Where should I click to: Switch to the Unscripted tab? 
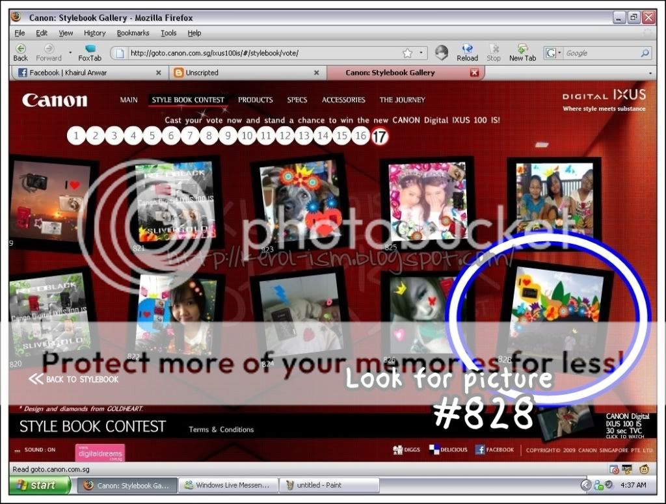[248, 73]
